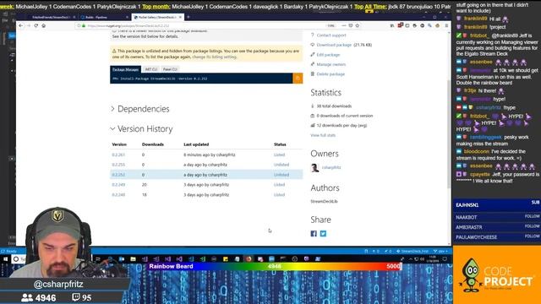Select the .NET CLI tab
541x304 pixels.
pyautogui.click(x=151, y=69)
